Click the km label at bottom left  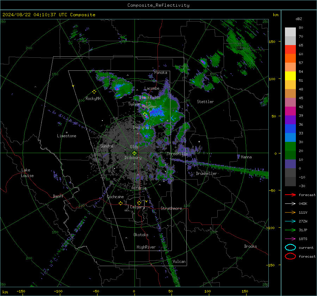5,292
